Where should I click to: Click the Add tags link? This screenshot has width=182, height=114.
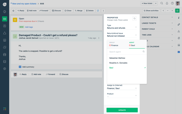point(29,27)
